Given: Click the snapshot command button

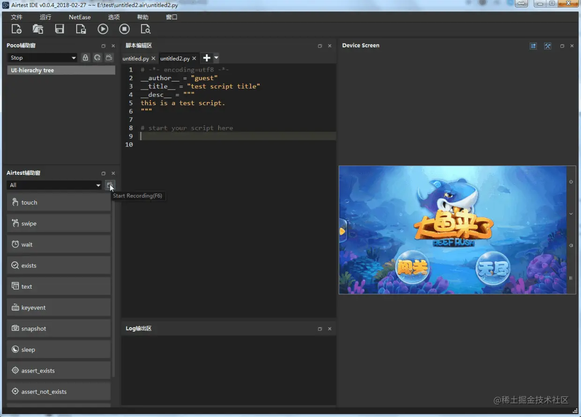Looking at the screenshot, I should point(59,329).
